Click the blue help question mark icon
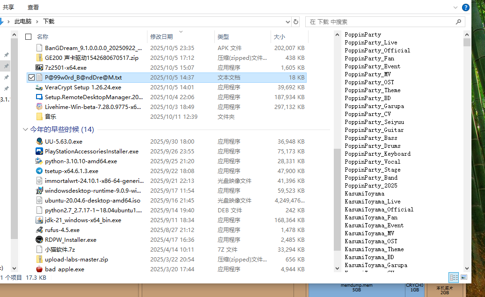The height and width of the screenshot is (297, 485). click(466, 7)
